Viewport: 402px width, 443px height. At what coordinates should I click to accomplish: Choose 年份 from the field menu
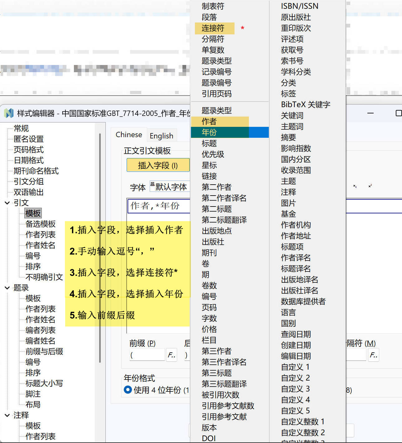209,132
